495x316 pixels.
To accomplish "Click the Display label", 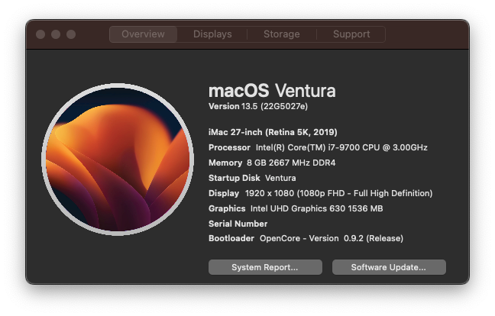I will point(224,193).
